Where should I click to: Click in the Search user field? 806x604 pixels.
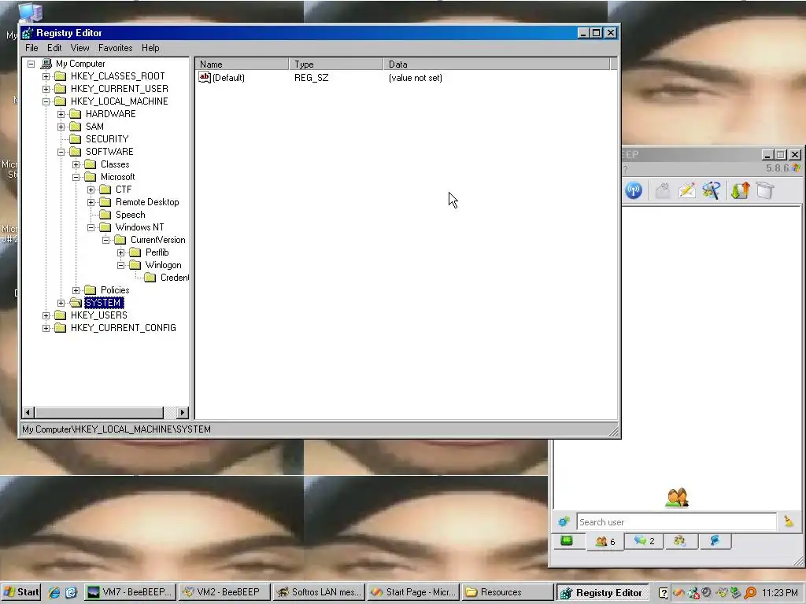tap(676, 522)
